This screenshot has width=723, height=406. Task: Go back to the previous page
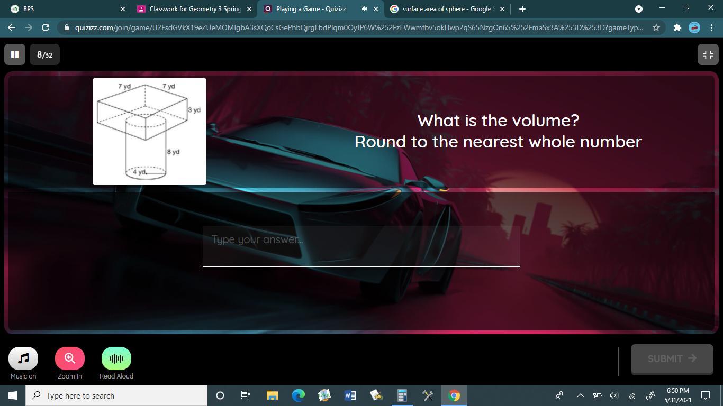(x=12, y=27)
